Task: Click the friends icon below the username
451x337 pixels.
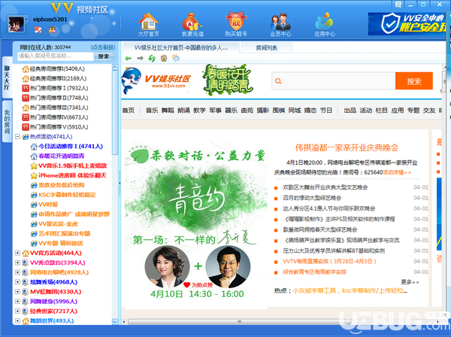Action: 52,29
